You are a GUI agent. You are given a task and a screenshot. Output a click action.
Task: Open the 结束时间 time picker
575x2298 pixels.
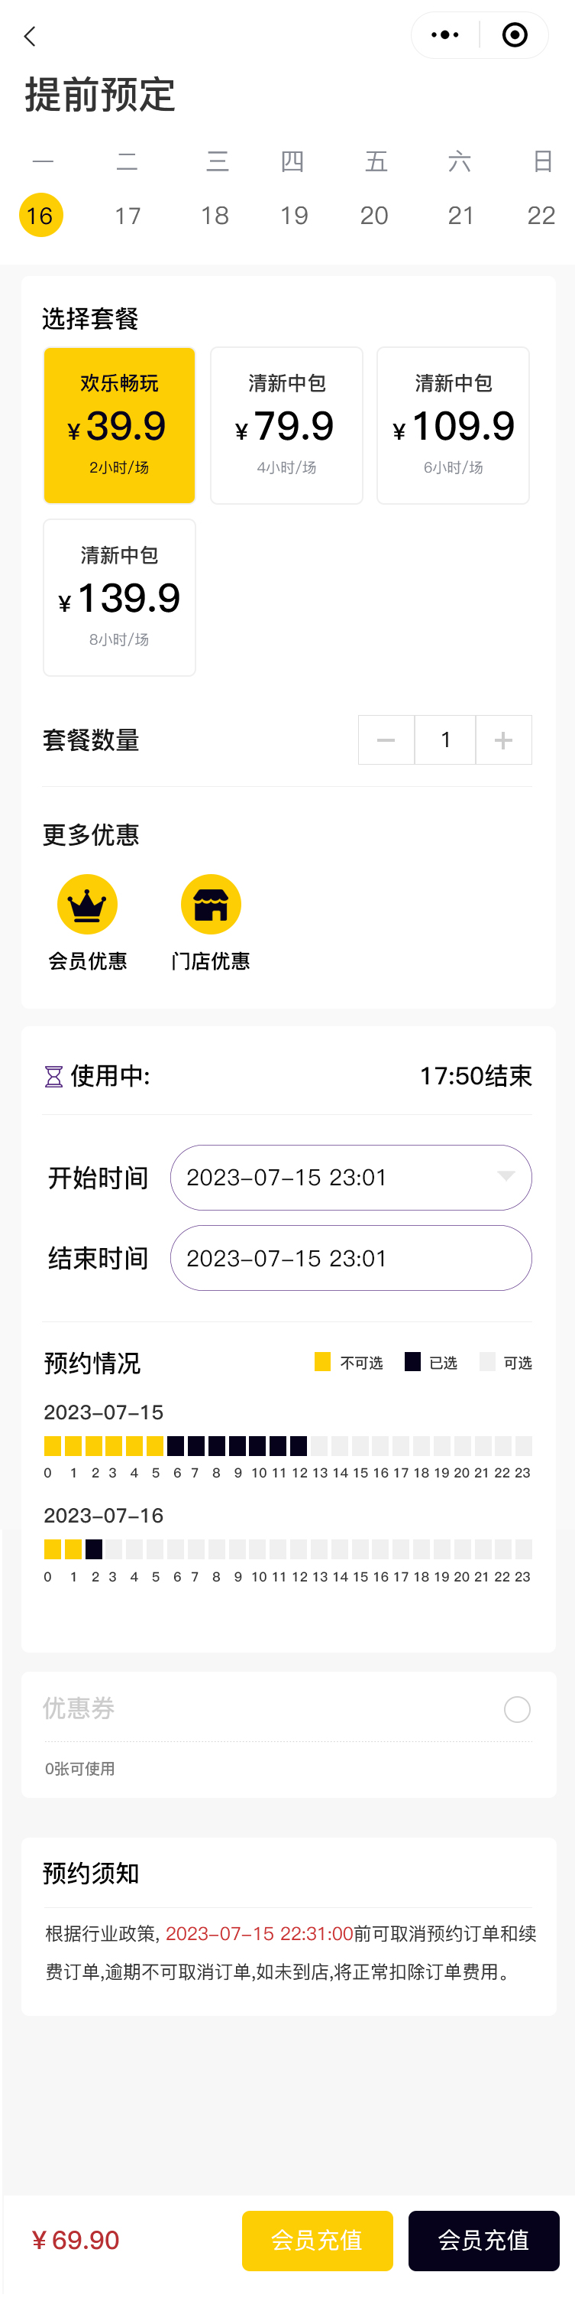(350, 1258)
